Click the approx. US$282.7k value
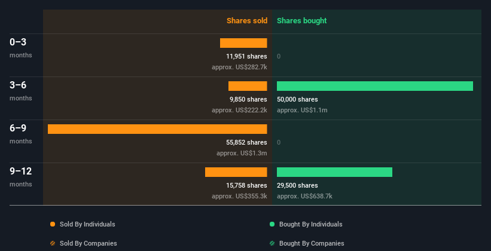Screen dimensions: 491x251 click(x=240, y=67)
